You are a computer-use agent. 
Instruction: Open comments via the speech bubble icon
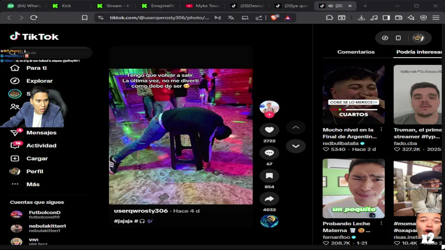point(269,153)
